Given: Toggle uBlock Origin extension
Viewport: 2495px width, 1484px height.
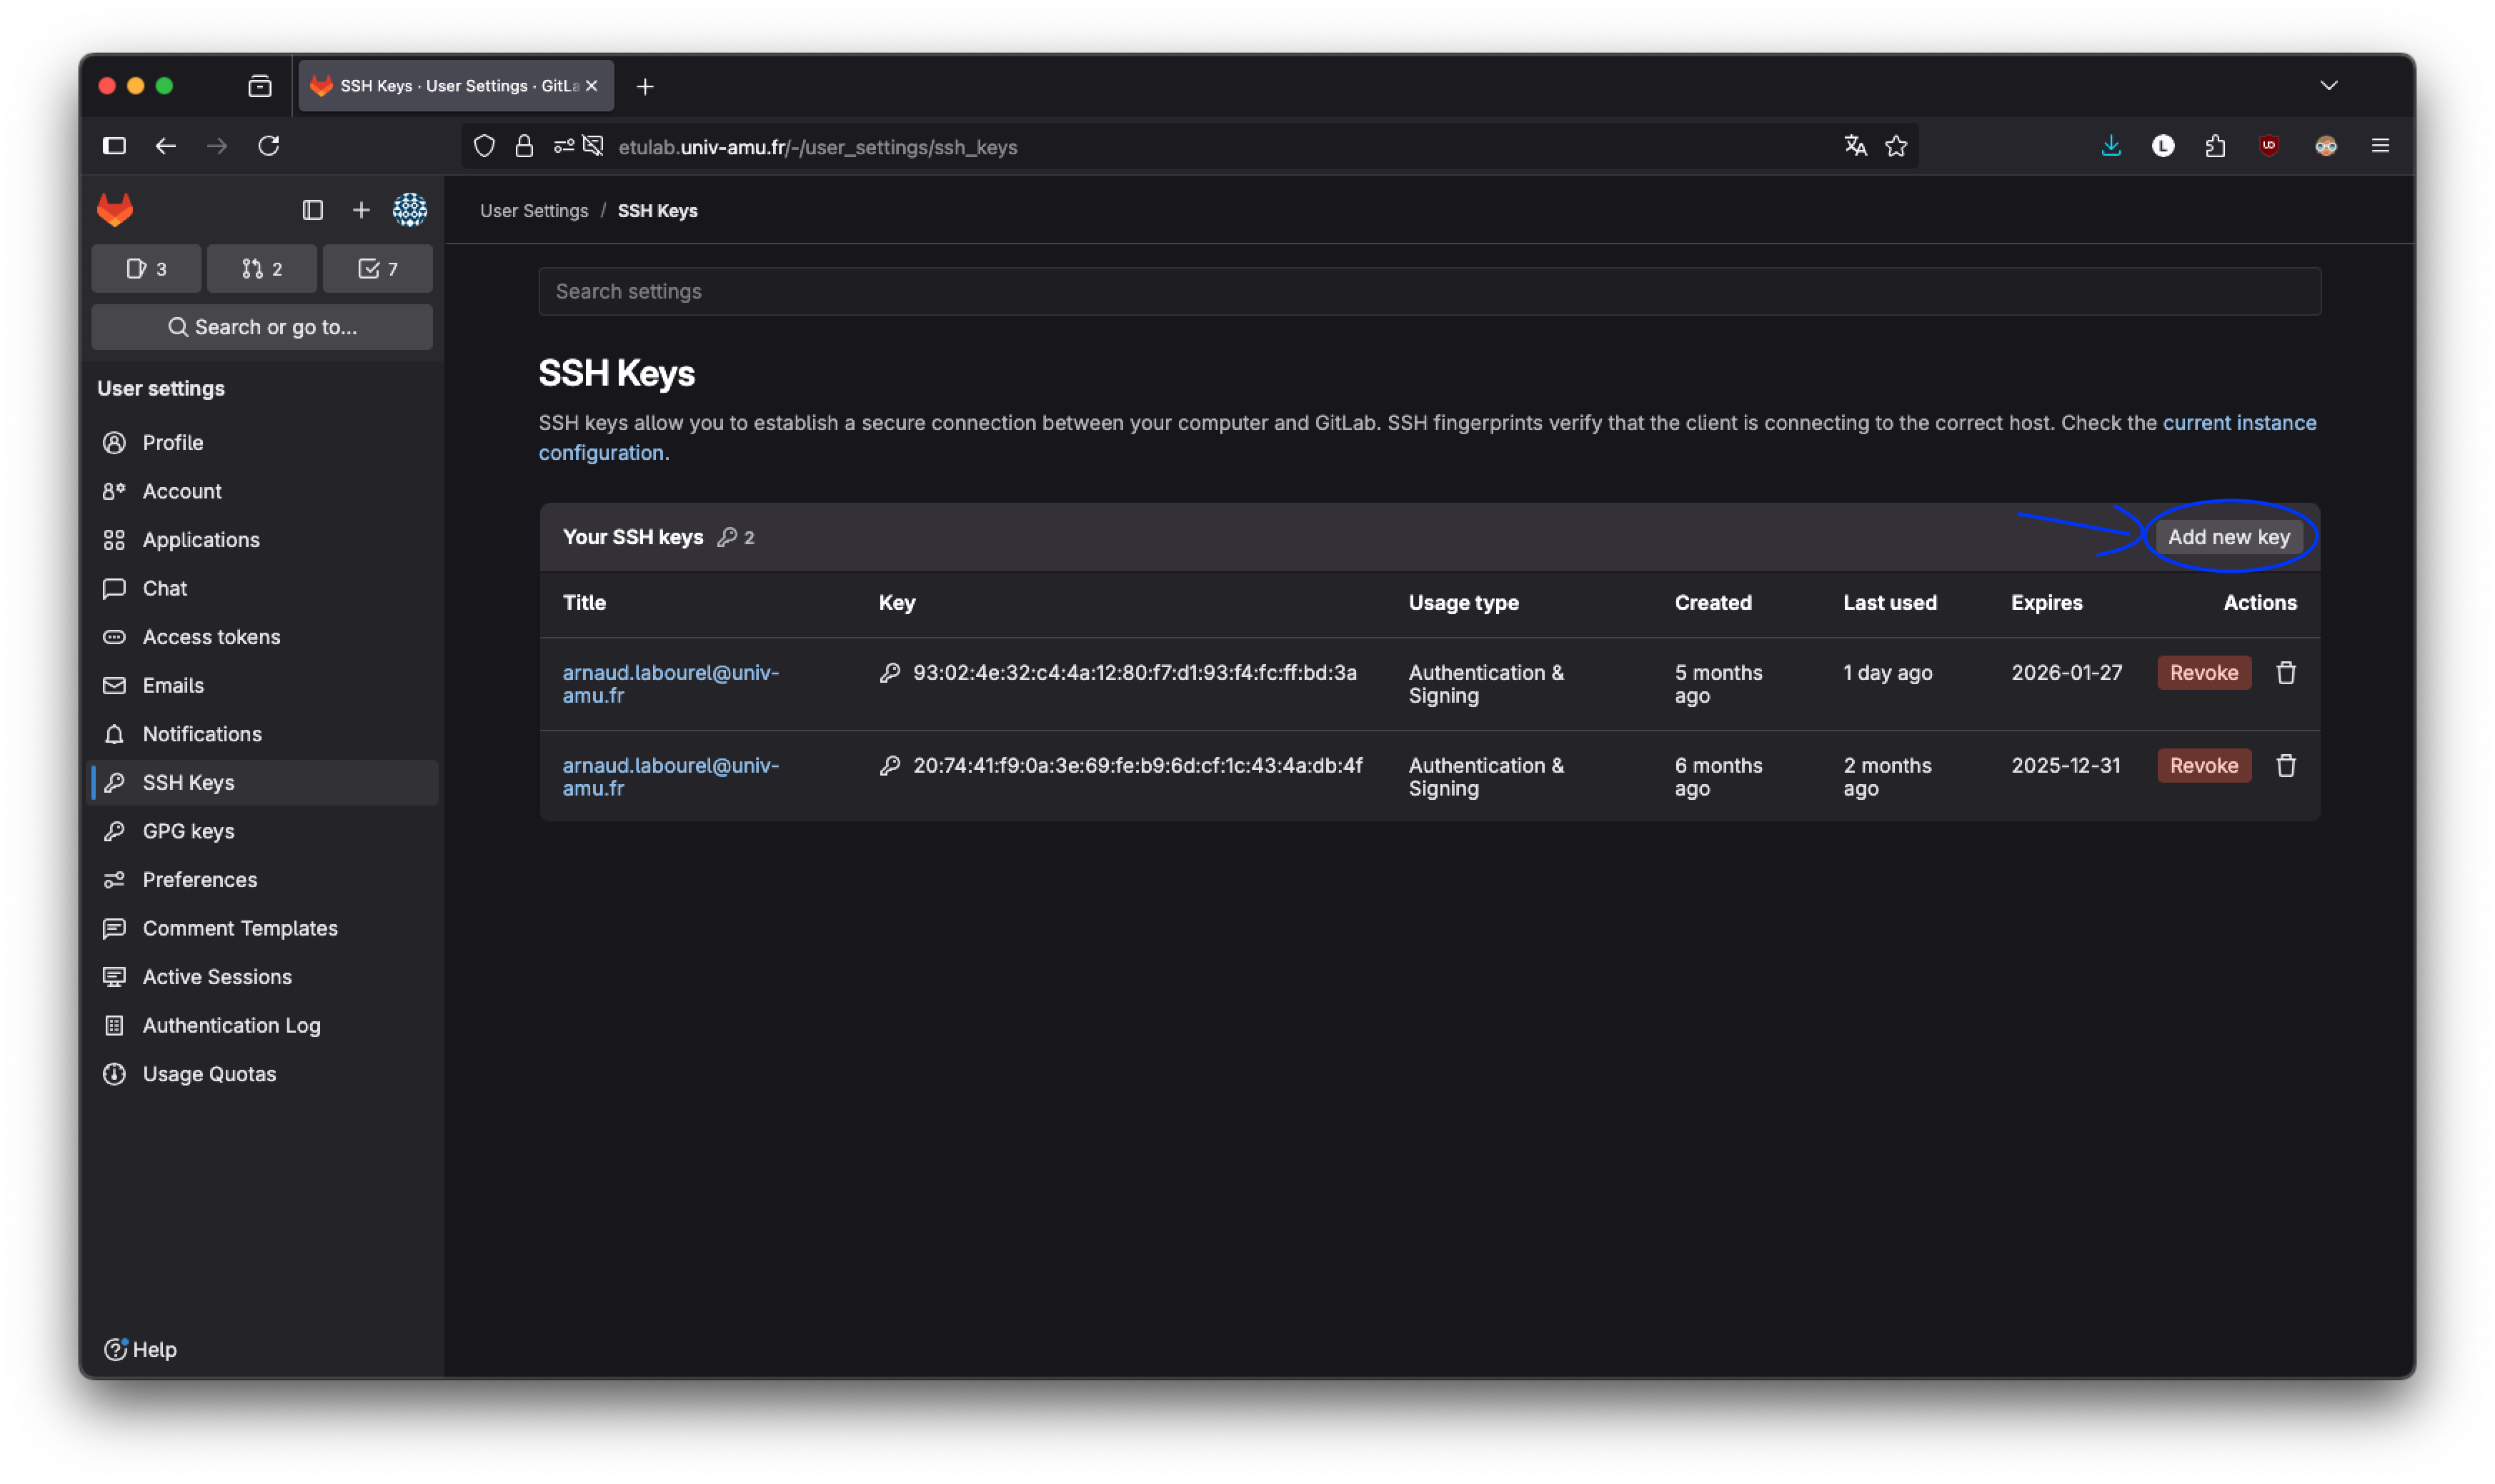Looking at the screenshot, I should pos(2269,146).
